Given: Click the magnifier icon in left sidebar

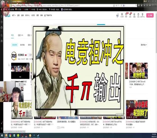Looking at the screenshot, I should tap(2, 35).
